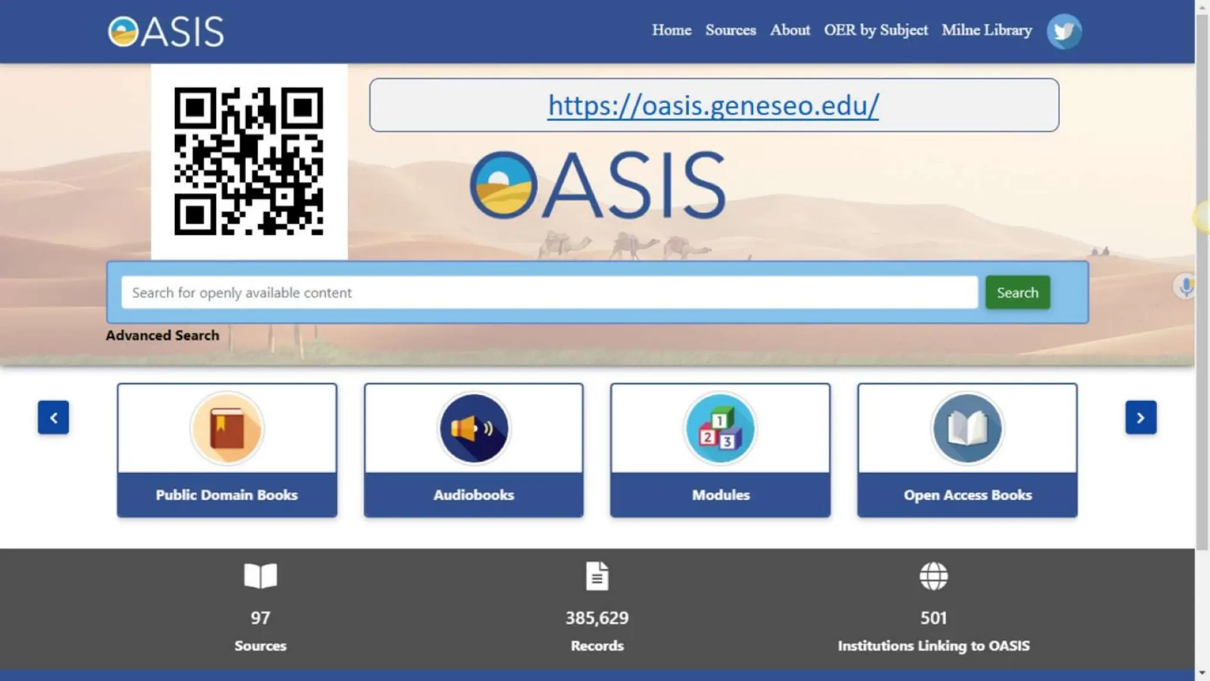
Task: Click the Public Domain Books red book icon
Action: click(x=227, y=429)
